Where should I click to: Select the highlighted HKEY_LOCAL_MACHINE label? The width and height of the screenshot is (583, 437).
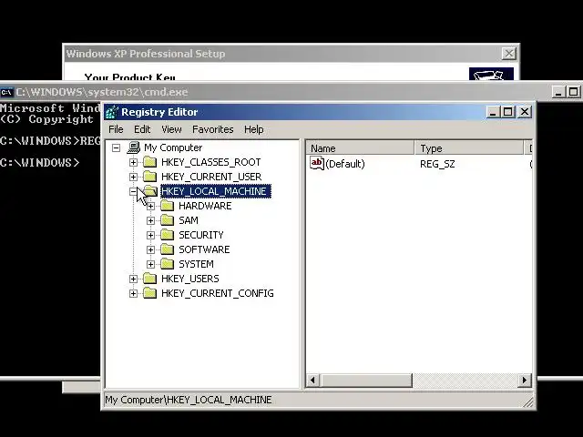click(216, 191)
